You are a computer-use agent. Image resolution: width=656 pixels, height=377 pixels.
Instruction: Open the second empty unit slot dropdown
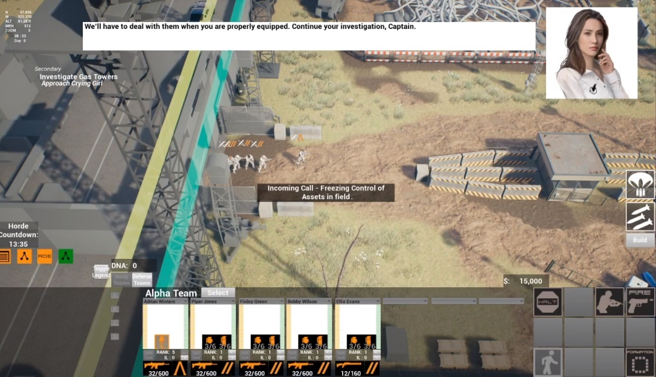454,301
